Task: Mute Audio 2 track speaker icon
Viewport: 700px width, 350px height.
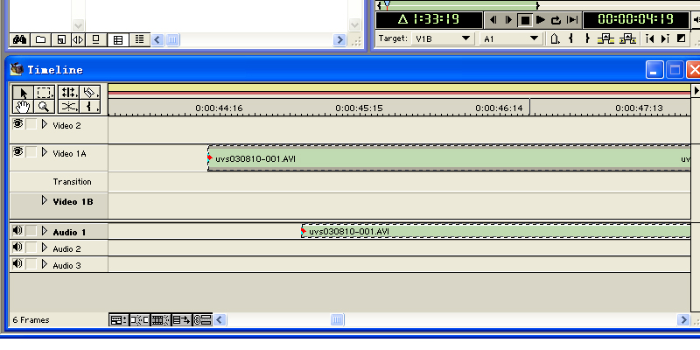Action: (17, 247)
